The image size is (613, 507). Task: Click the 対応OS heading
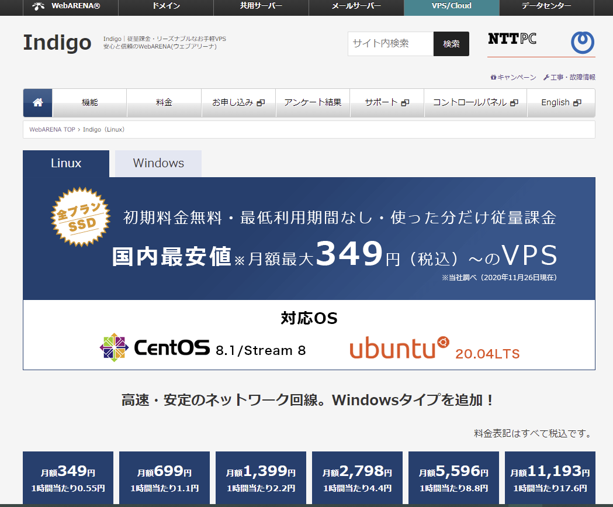click(309, 319)
